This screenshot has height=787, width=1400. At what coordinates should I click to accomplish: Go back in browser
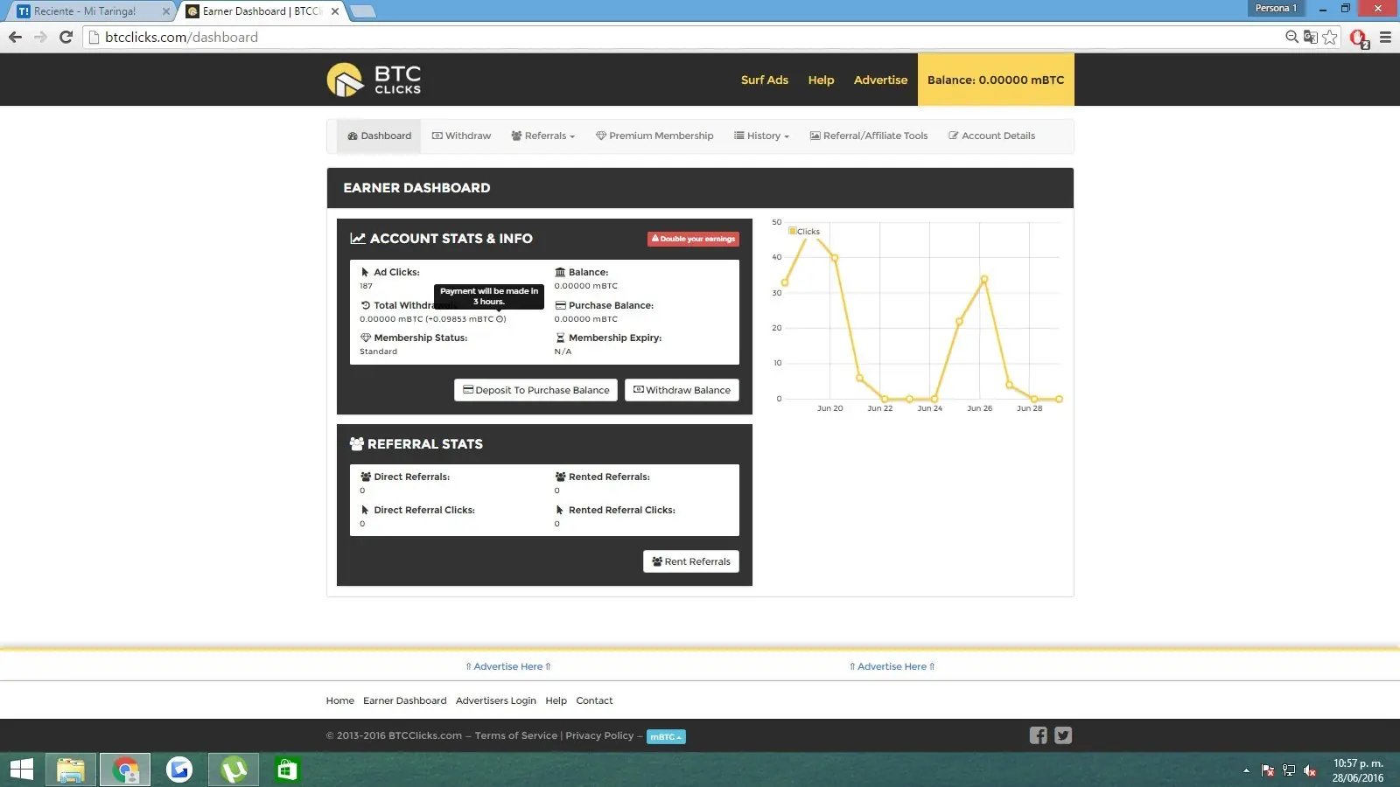coord(15,37)
